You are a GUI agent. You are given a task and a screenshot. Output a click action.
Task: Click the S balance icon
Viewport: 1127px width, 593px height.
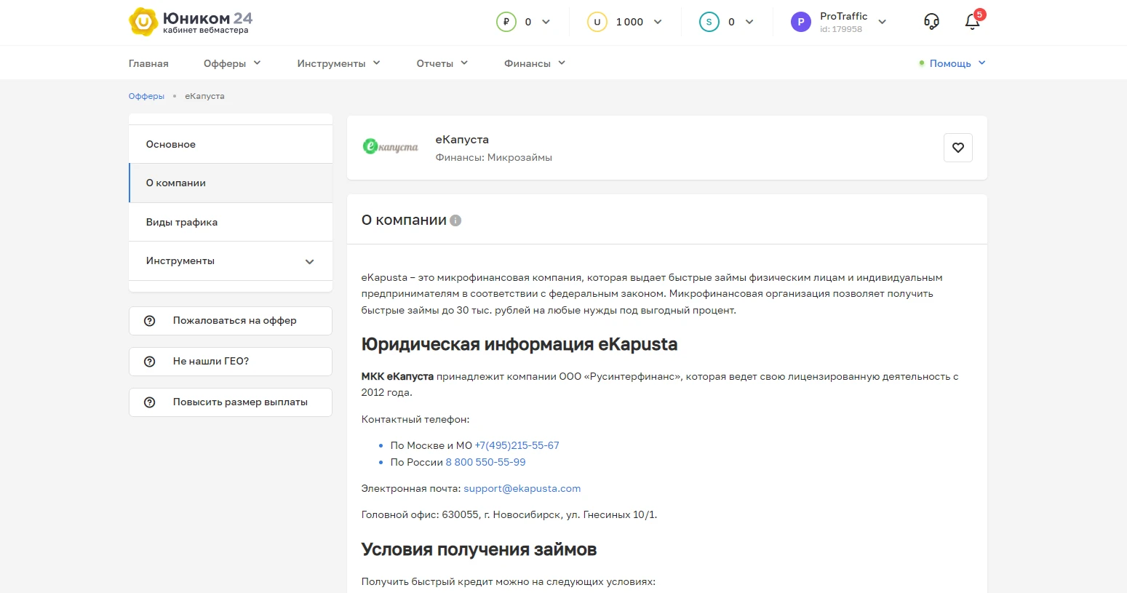pos(709,22)
